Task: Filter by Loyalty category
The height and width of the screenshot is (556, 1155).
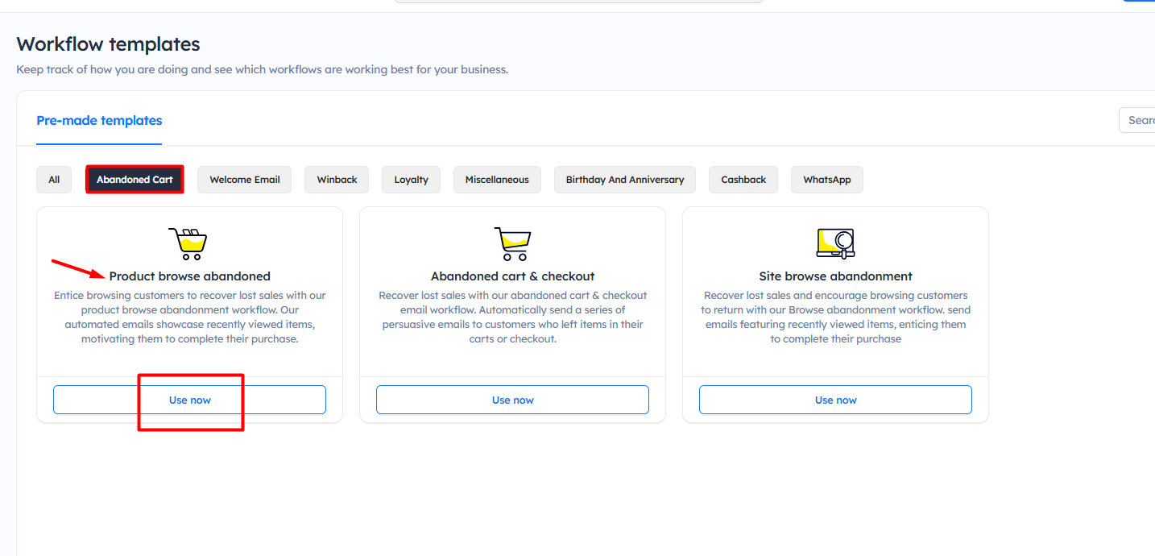Action: (x=411, y=180)
